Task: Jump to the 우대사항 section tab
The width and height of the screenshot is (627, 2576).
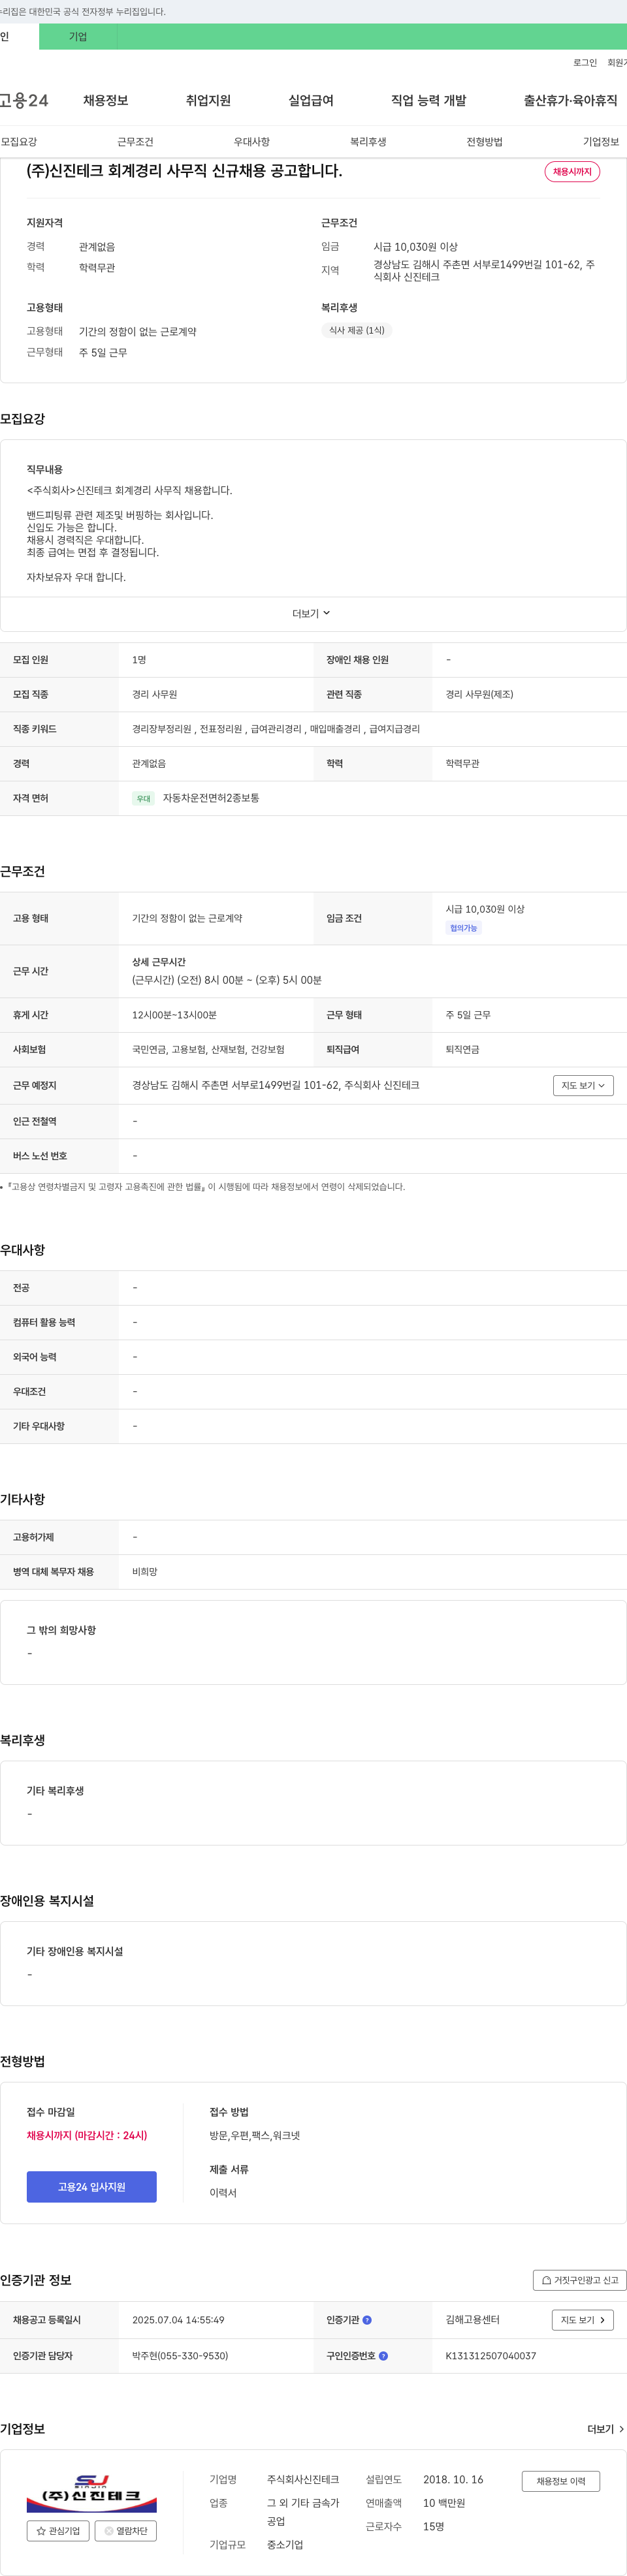Action: pos(252,142)
